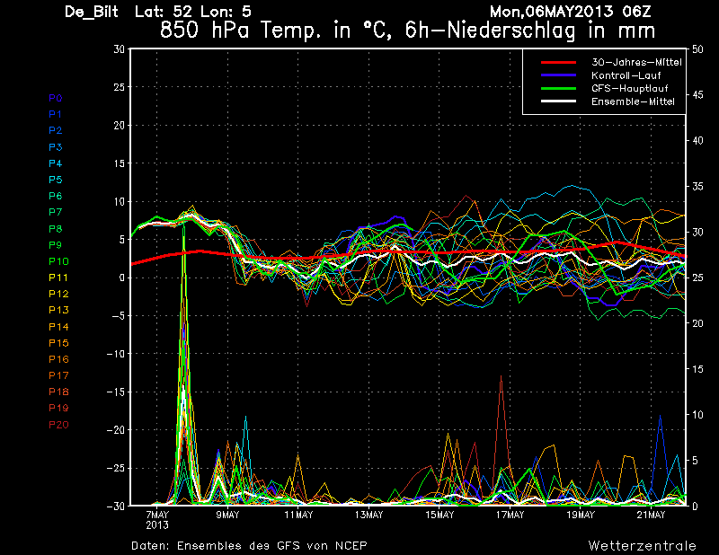Screen dimensions: 719x555
Task: Click the P15 ensemble member label
Action: pyautogui.click(x=58, y=343)
